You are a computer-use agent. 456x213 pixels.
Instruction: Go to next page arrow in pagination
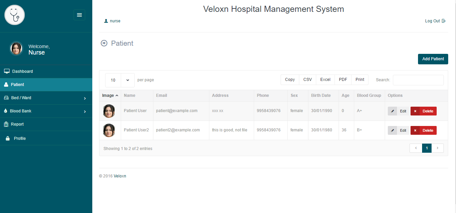click(438, 148)
